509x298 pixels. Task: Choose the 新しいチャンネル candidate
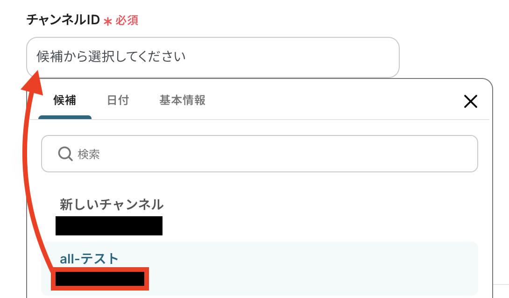tap(112, 204)
